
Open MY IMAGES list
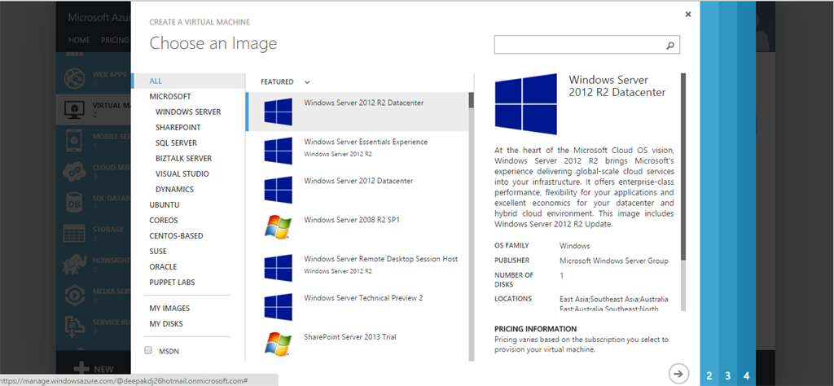(x=169, y=309)
